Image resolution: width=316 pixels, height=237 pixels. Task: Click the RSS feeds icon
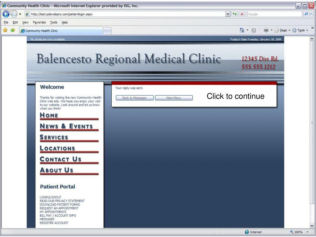click(254, 31)
